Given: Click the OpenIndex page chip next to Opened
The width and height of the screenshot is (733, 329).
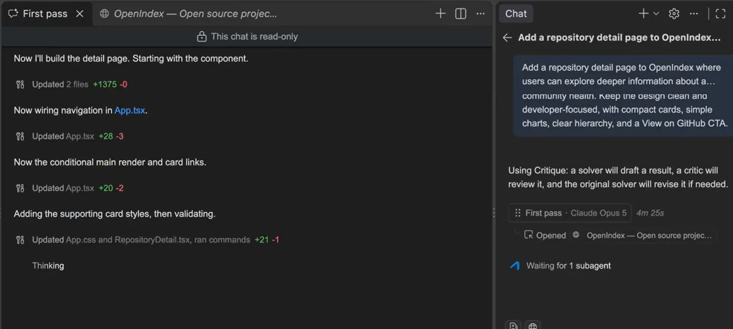Looking at the screenshot, I should point(643,235).
